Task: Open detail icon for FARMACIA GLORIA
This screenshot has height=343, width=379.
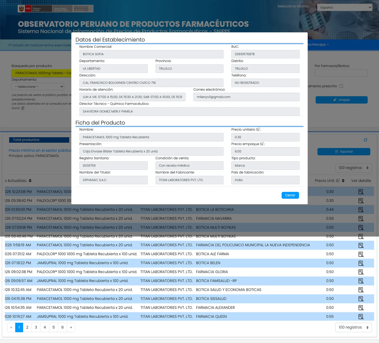Action: pyautogui.click(x=361, y=272)
